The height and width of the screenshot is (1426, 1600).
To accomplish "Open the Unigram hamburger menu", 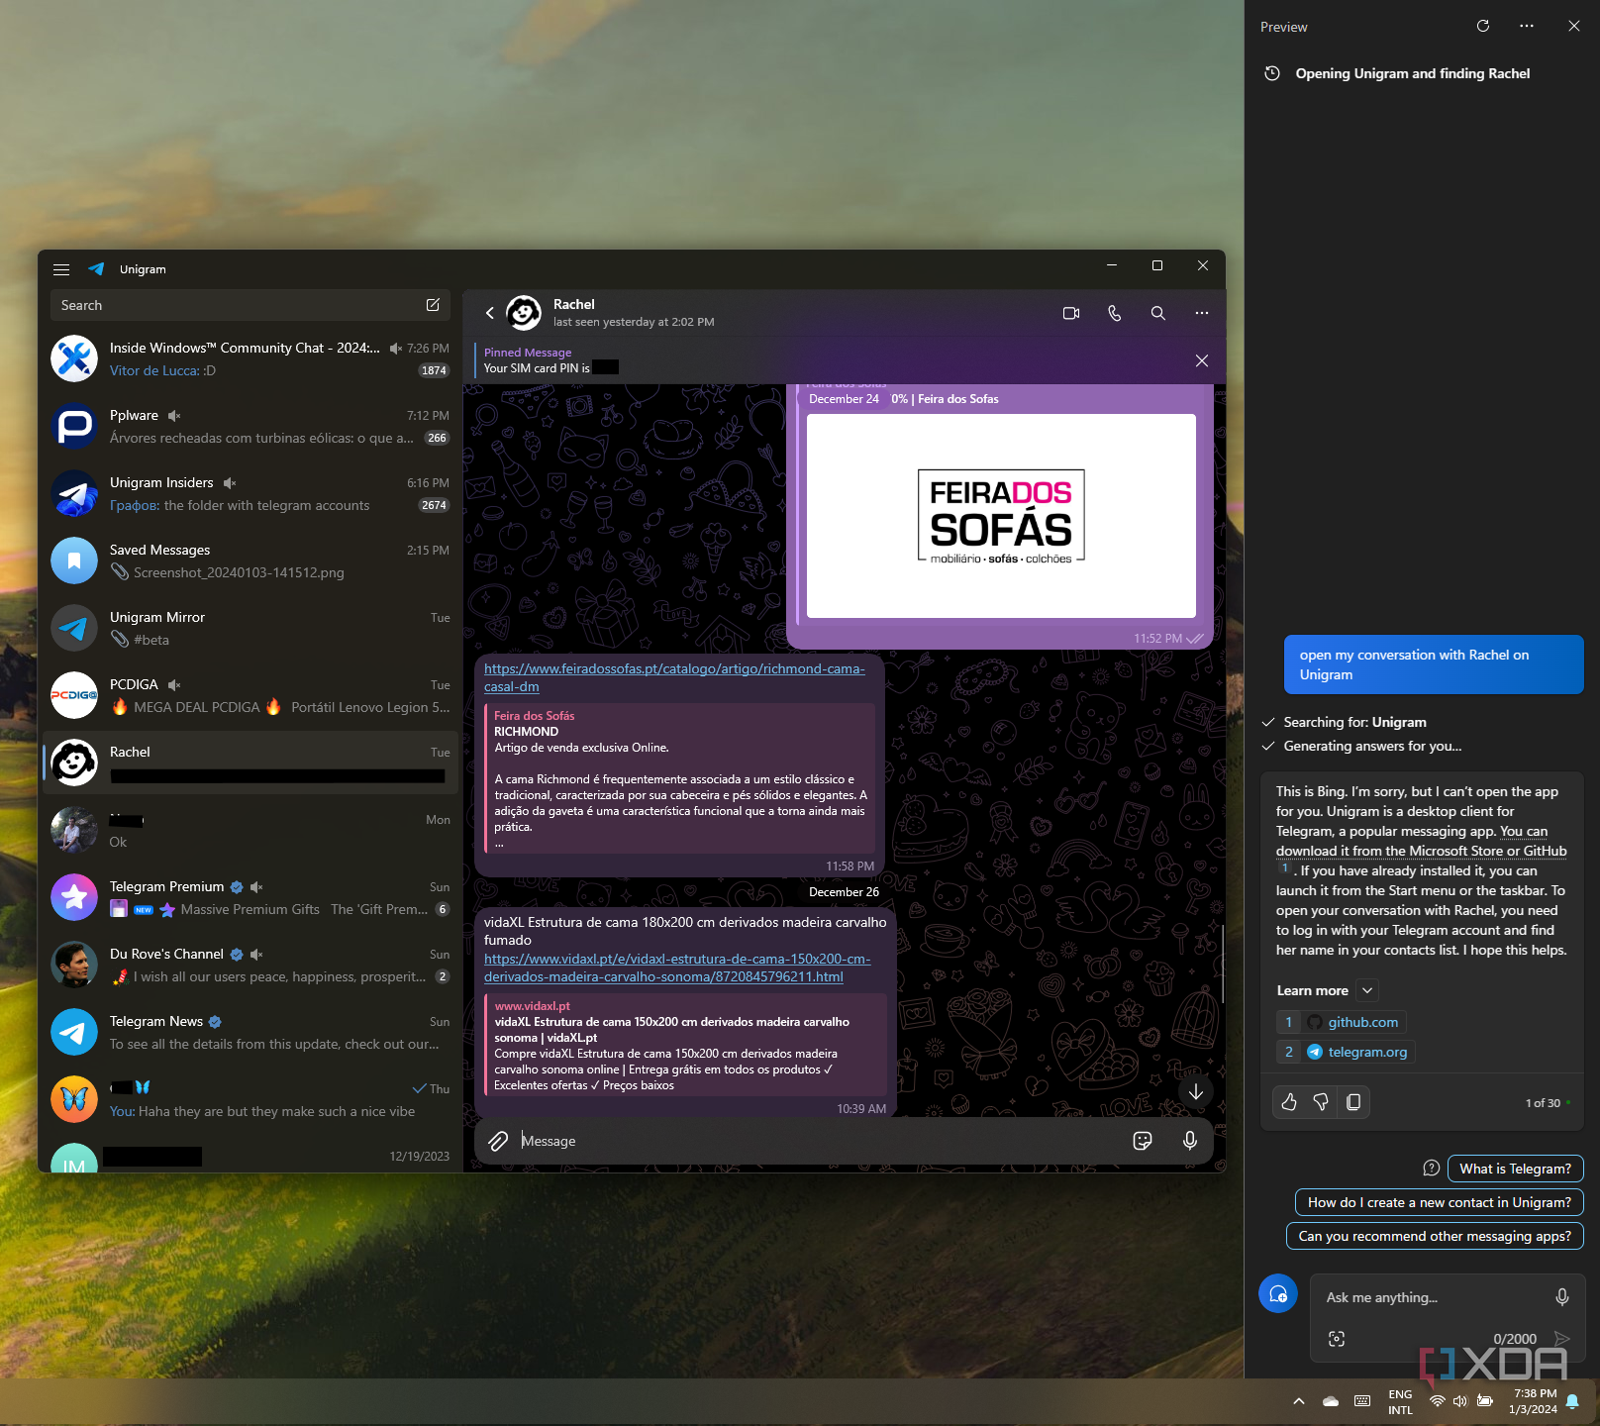I will tap(61, 269).
